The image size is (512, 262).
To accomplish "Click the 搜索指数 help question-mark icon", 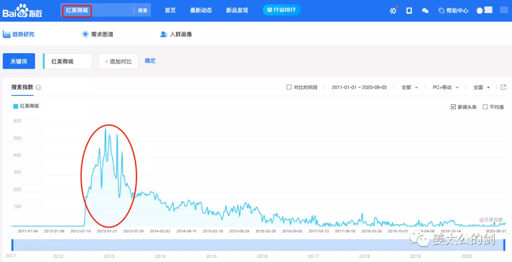I will [38, 87].
